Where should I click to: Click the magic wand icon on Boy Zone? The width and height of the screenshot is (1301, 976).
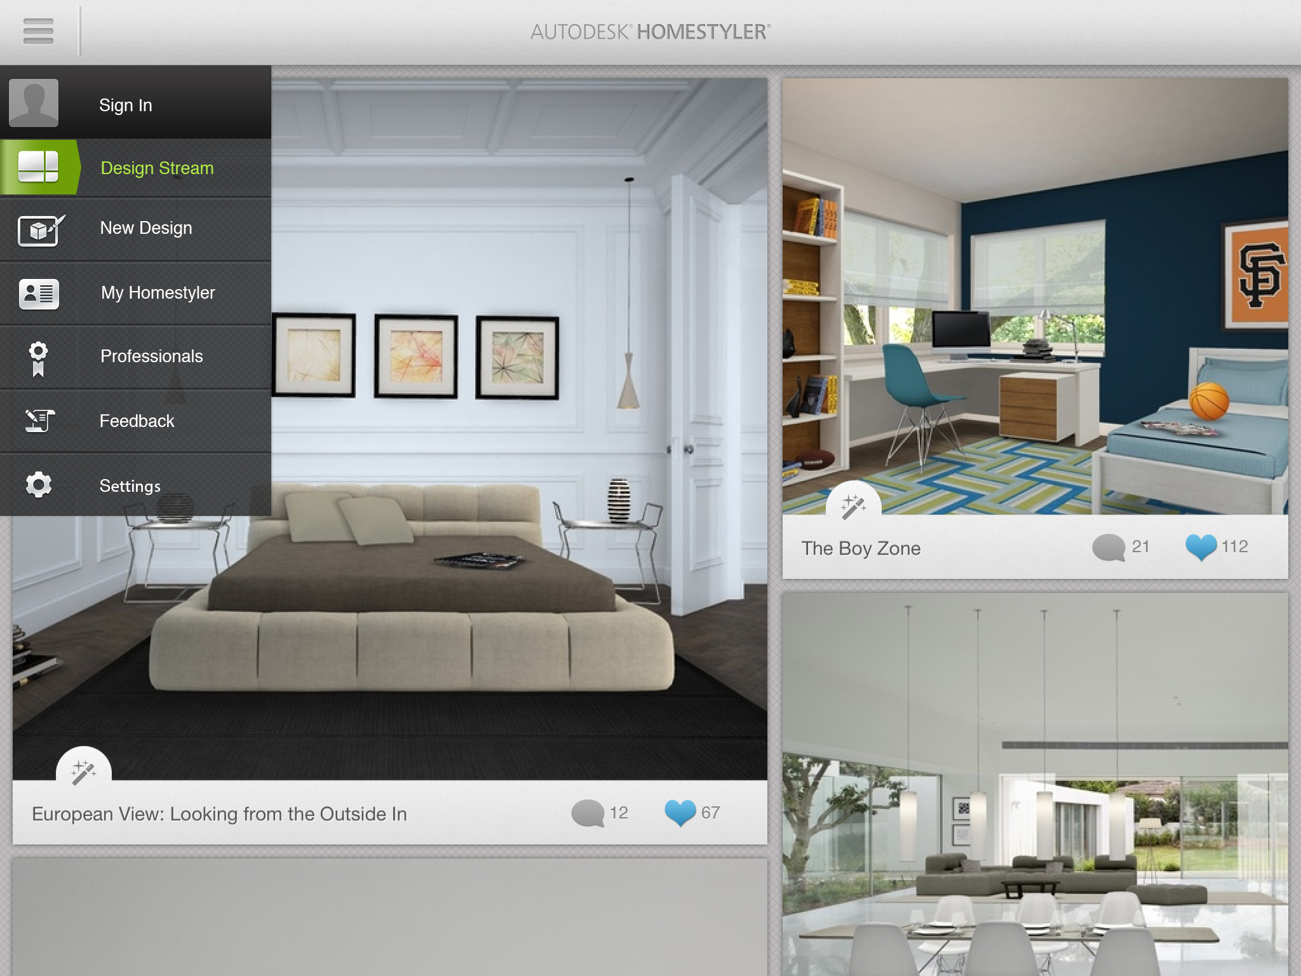(x=853, y=505)
